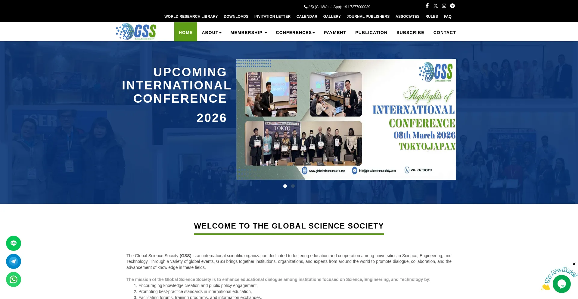Click 'Welcome to the Global Science Society' heading

[289, 226]
